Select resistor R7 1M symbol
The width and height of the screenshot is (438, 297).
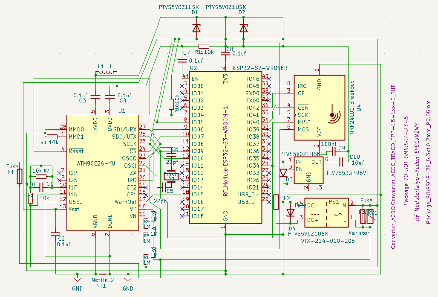153,216
